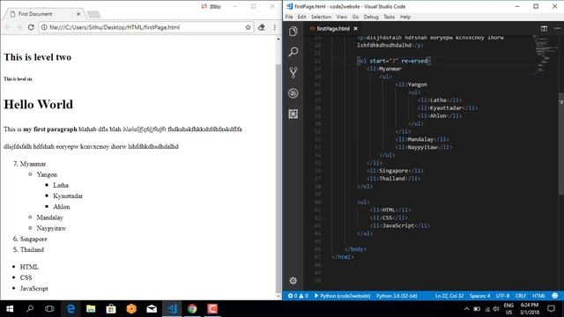The width and height of the screenshot is (564, 317).
Task: Bookmark this page with the star icon
Action: (248, 27)
